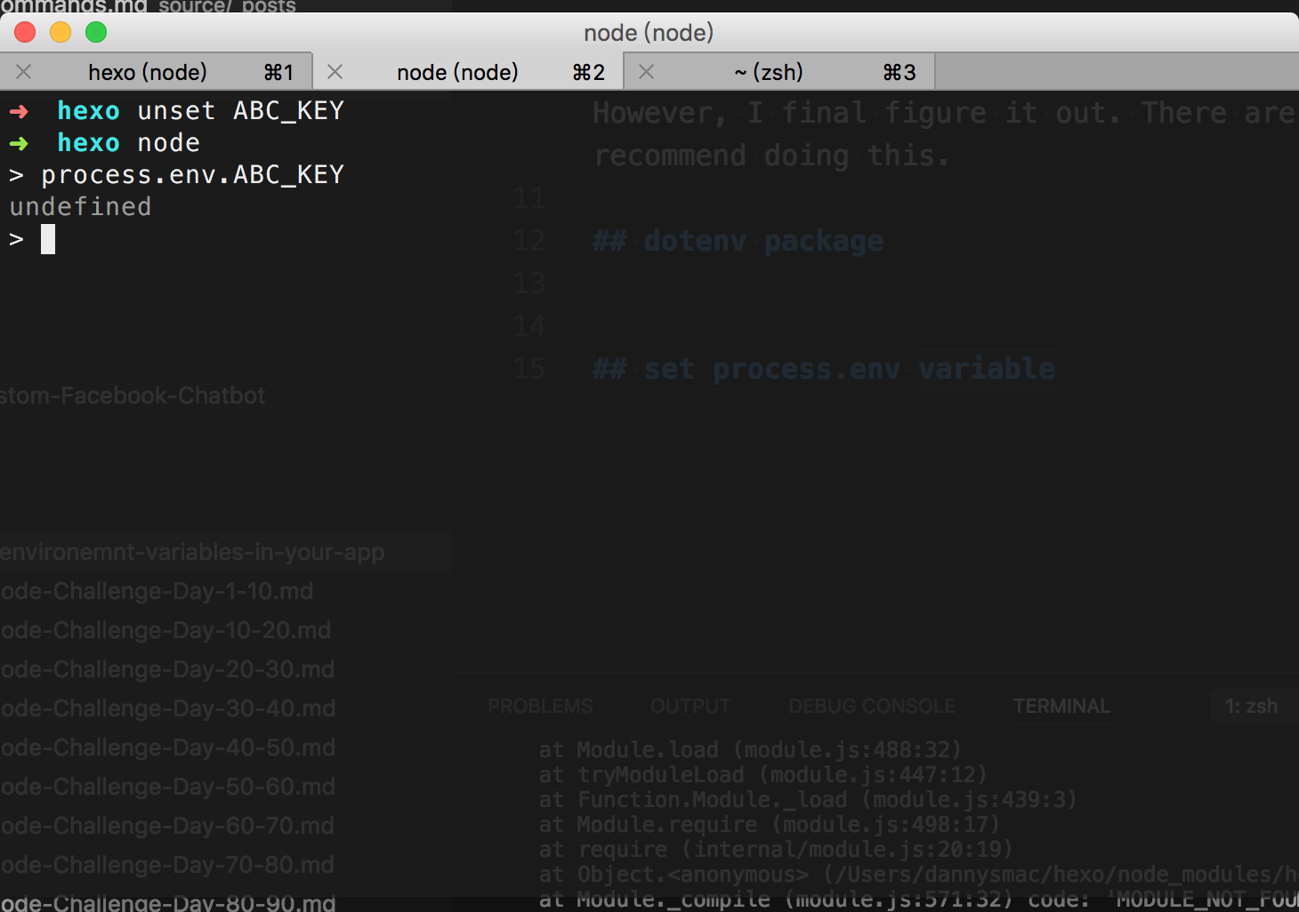The image size is (1299, 912).
Task: Switch to the hexo (node) tab
Action: click(x=156, y=72)
